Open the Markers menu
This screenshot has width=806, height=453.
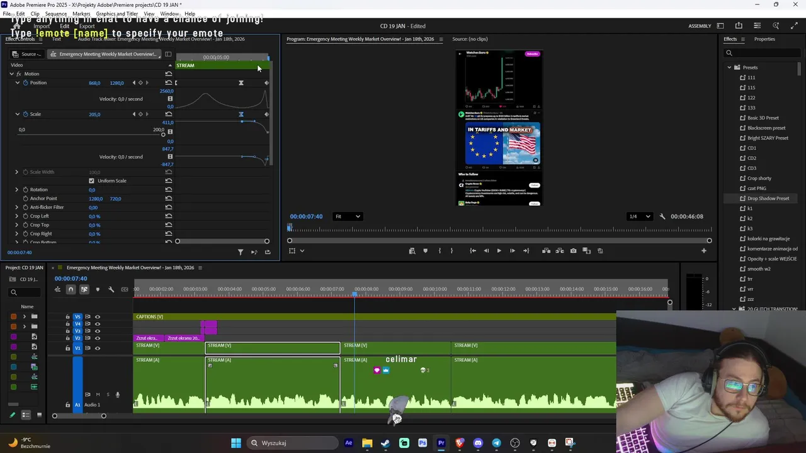[81, 13]
